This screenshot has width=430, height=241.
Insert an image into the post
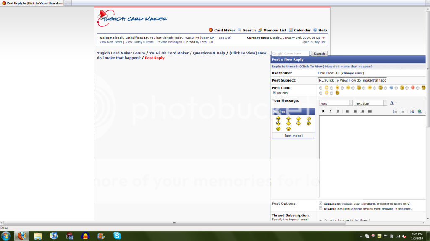click(412, 111)
